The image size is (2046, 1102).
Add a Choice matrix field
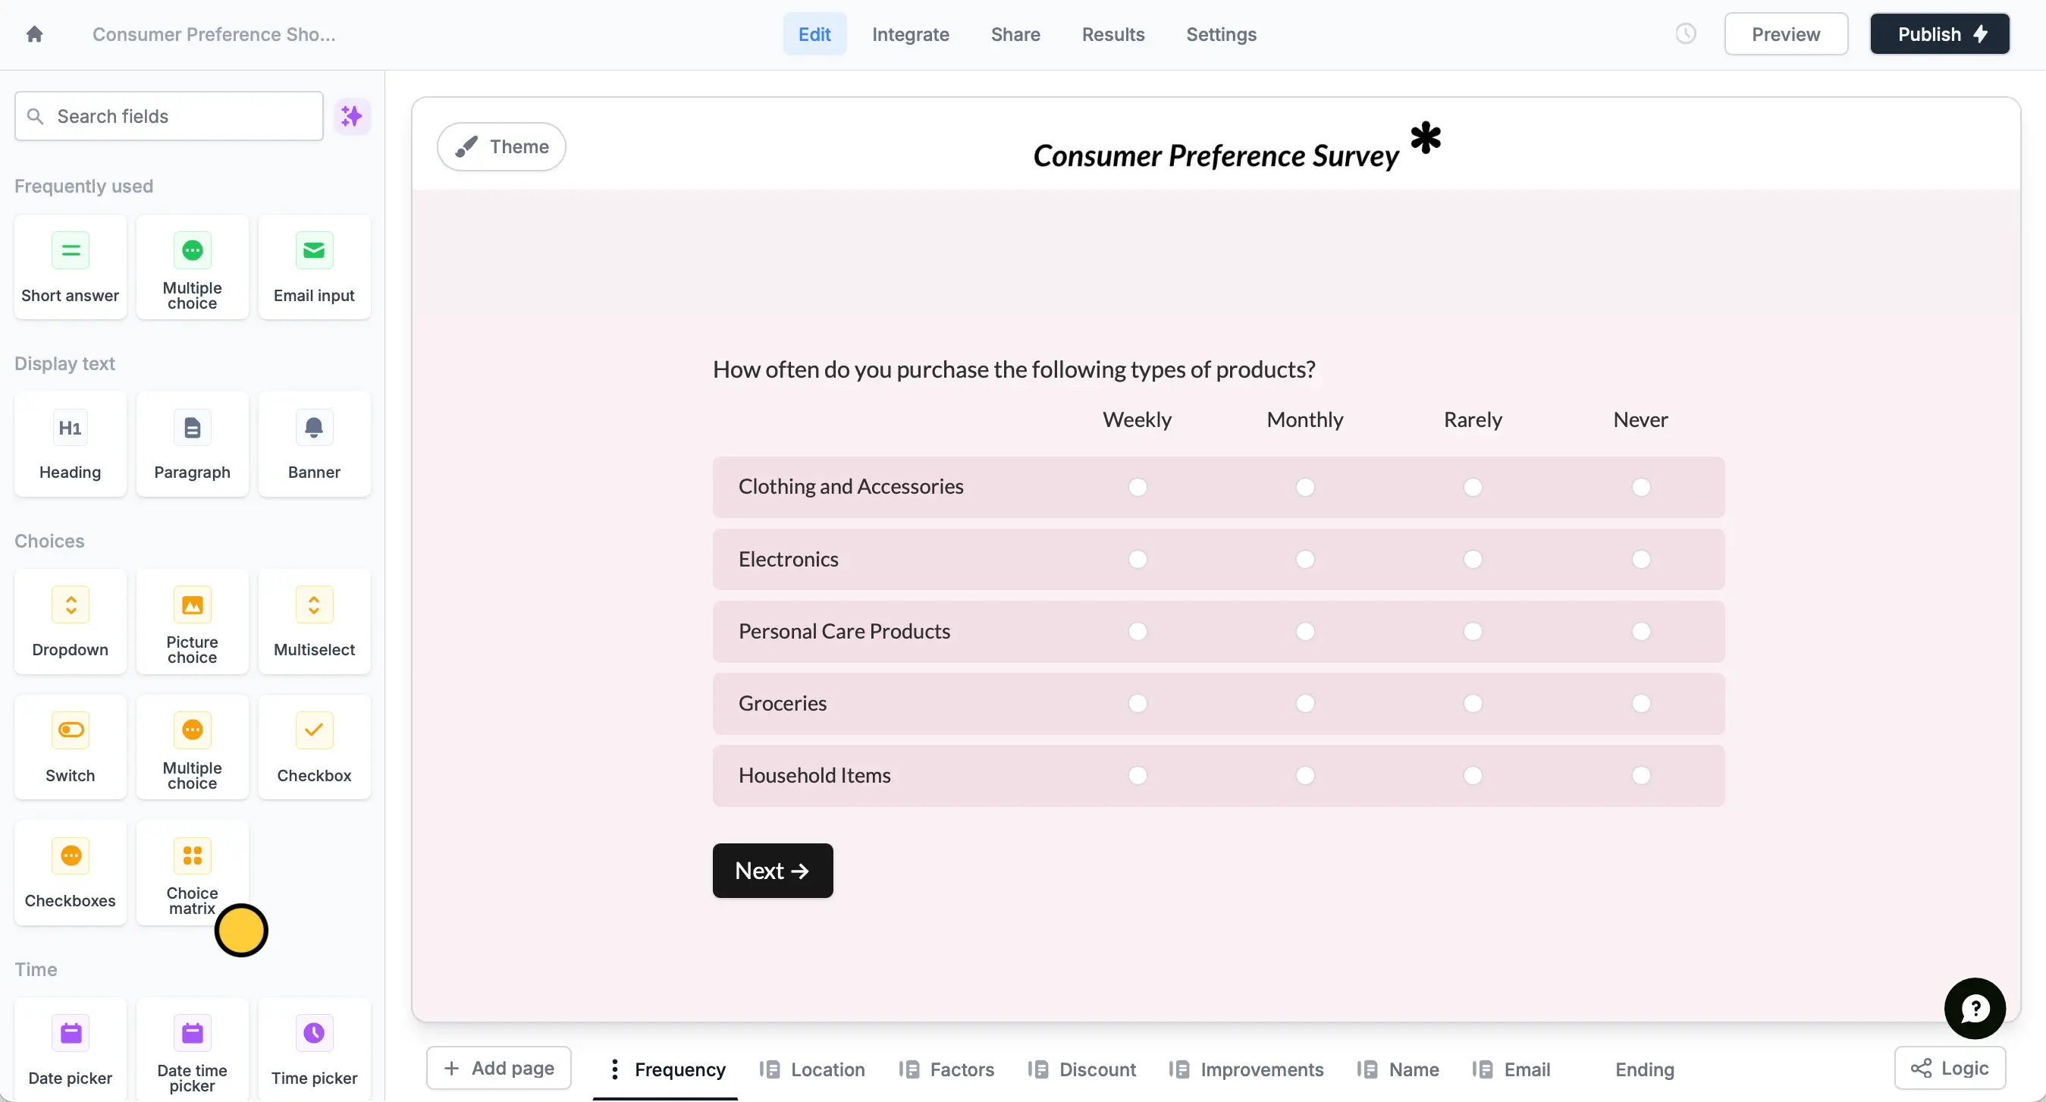[x=192, y=872]
